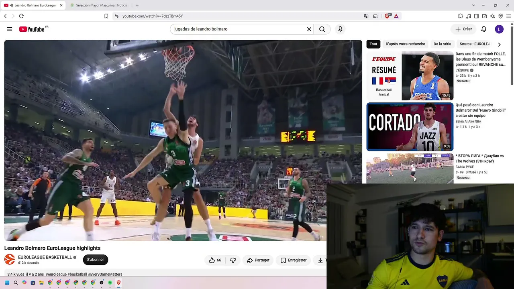The image size is (514, 289).
Task: Open the browser main menu
Action: click(508, 16)
